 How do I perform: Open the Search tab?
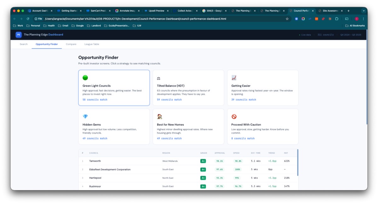[24, 44]
